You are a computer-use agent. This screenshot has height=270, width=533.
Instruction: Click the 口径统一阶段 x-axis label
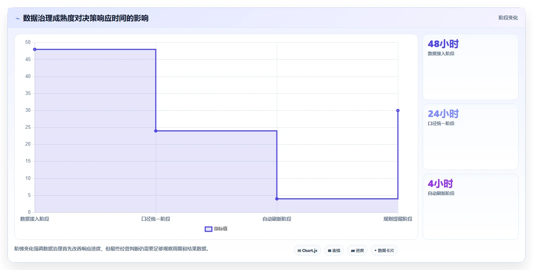click(156, 219)
